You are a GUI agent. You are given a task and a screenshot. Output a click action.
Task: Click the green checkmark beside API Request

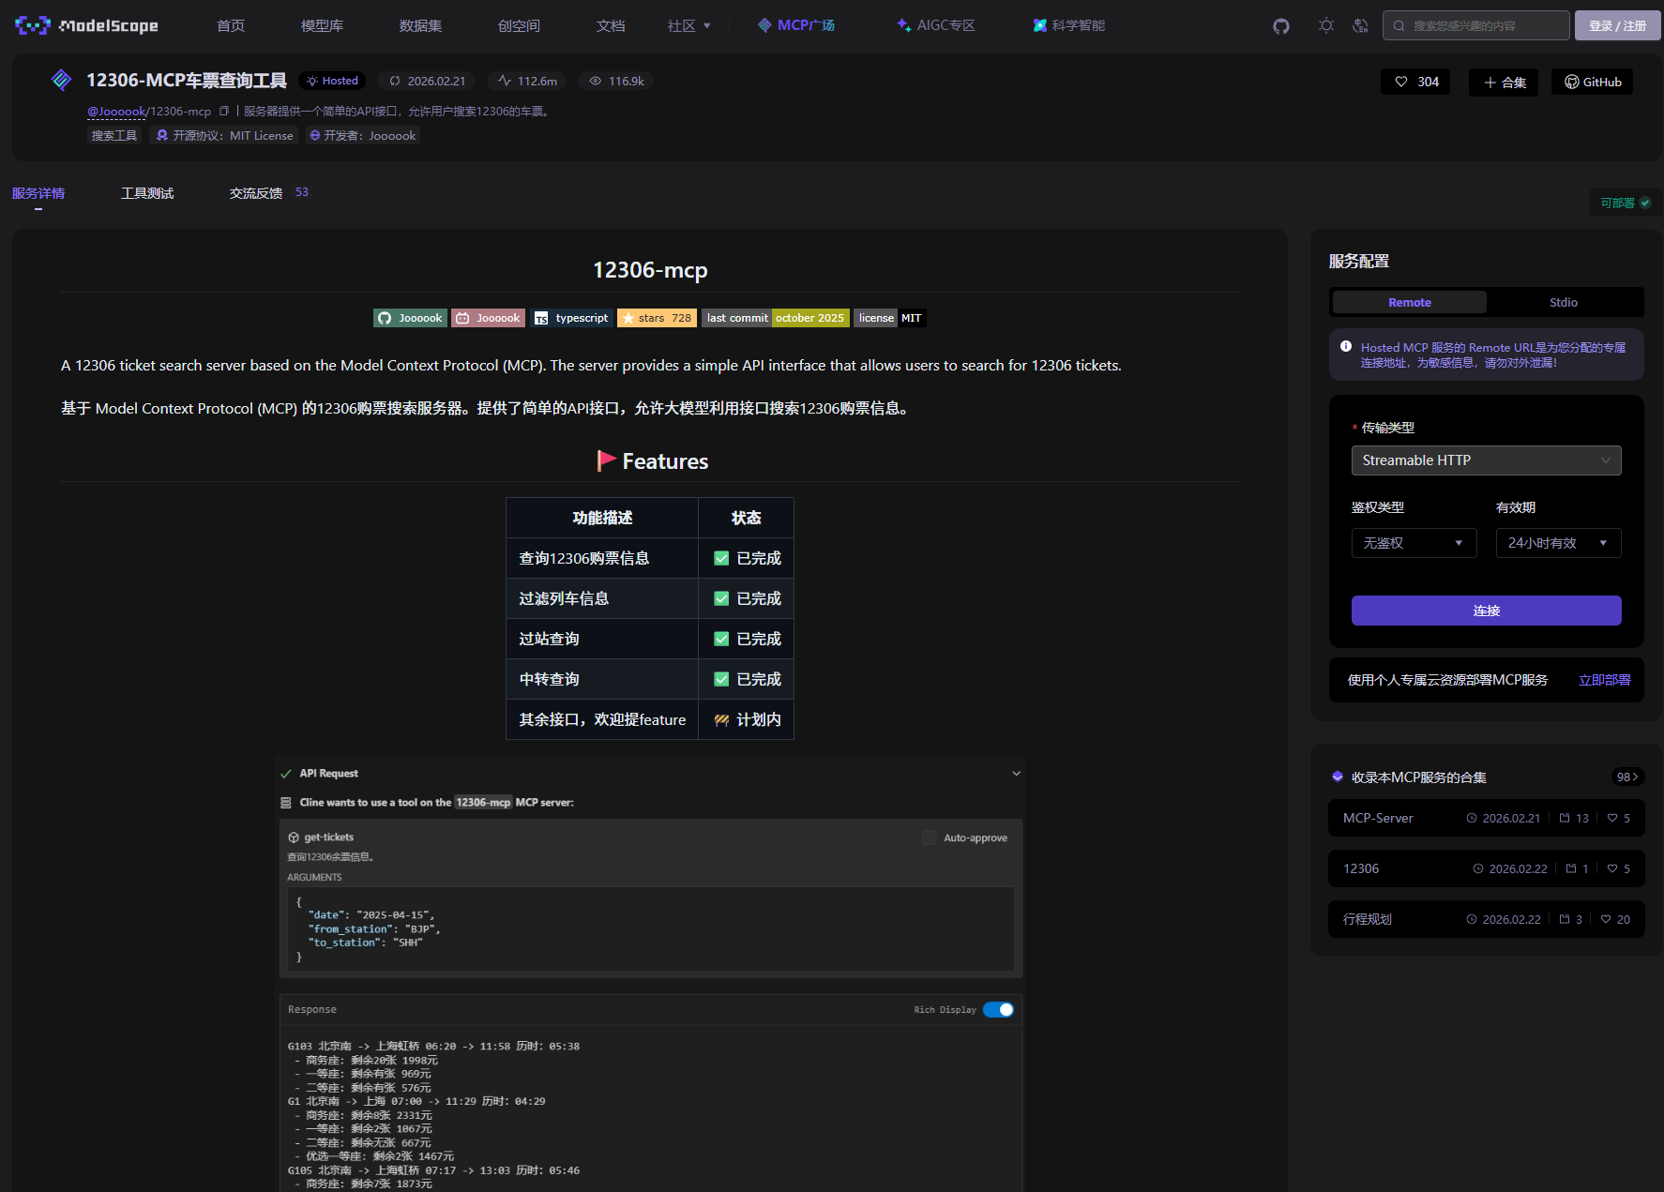point(286,774)
